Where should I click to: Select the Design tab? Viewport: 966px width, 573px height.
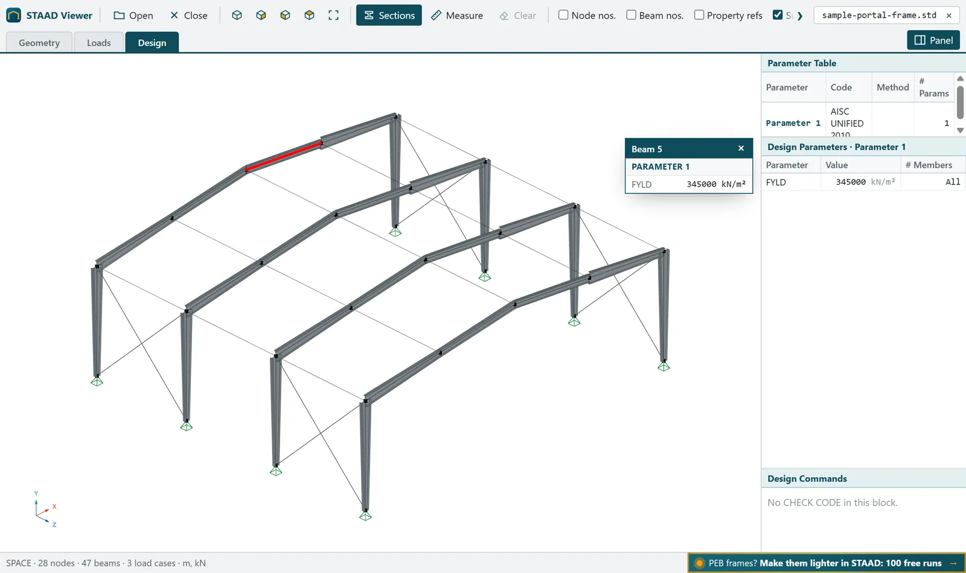coord(152,42)
